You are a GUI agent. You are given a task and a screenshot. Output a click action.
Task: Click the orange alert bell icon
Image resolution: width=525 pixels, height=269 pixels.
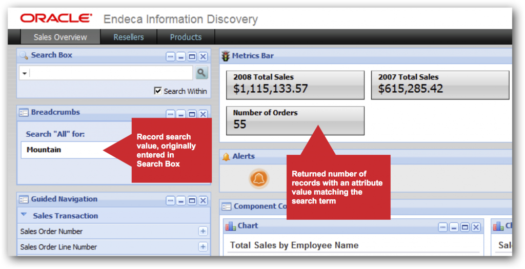pos(259,178)
